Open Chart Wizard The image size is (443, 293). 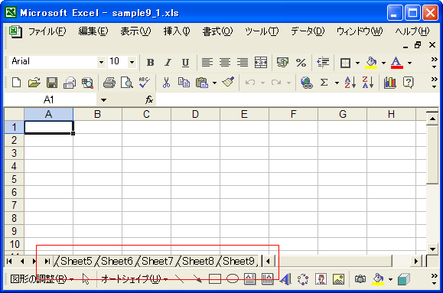tap(389, 83)
